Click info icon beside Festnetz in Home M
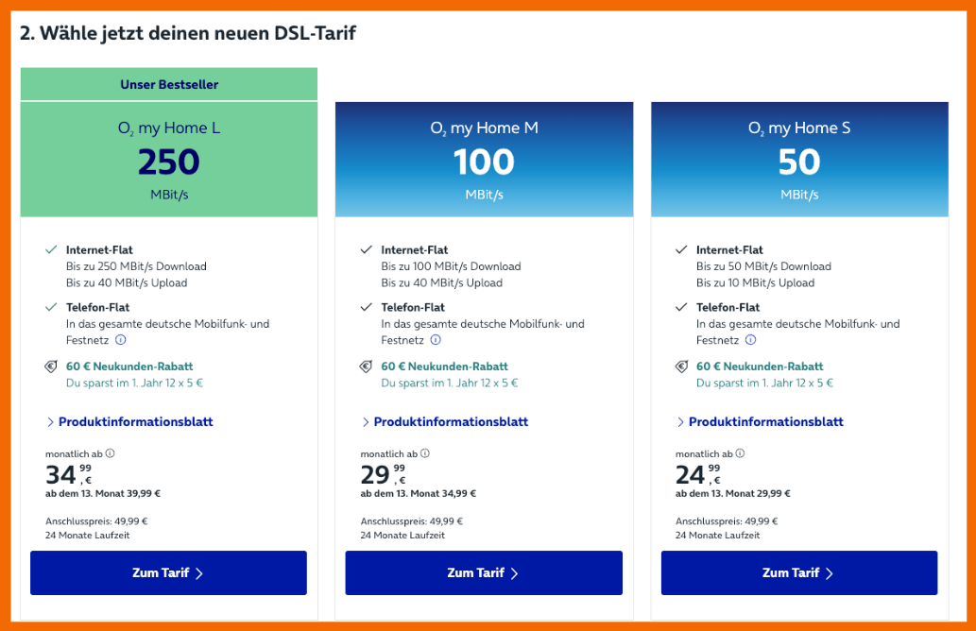The height and width of the screenshot is (631, 976). 436,340
